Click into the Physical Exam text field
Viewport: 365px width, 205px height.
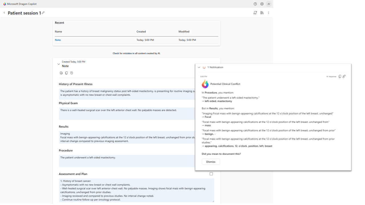click(127, 113)
